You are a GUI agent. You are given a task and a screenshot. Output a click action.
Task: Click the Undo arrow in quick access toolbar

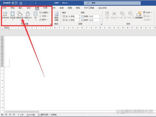pos(25,3)
